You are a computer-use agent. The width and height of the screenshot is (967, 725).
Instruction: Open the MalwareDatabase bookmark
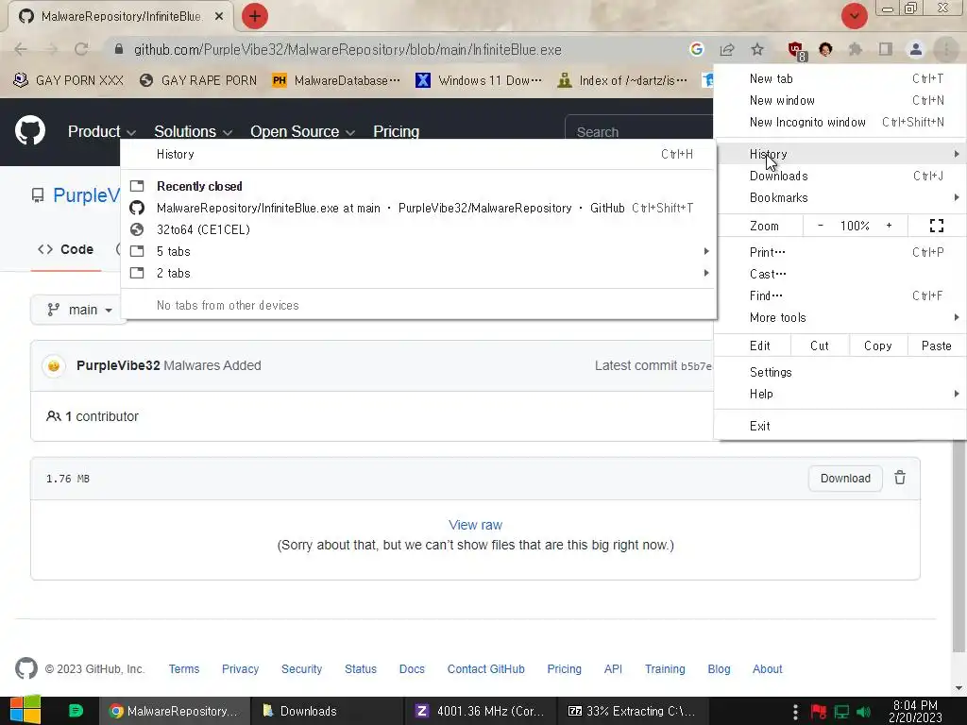point(336,80)
